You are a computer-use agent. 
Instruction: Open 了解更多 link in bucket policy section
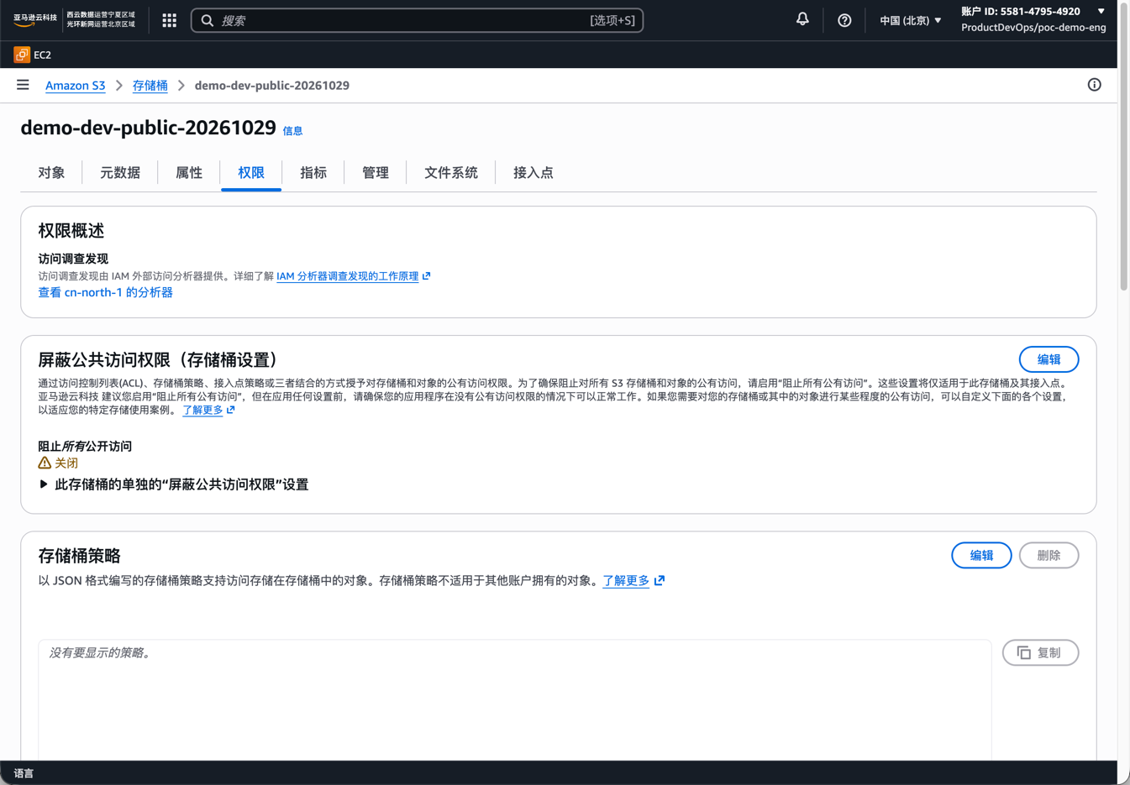(626, 580)
